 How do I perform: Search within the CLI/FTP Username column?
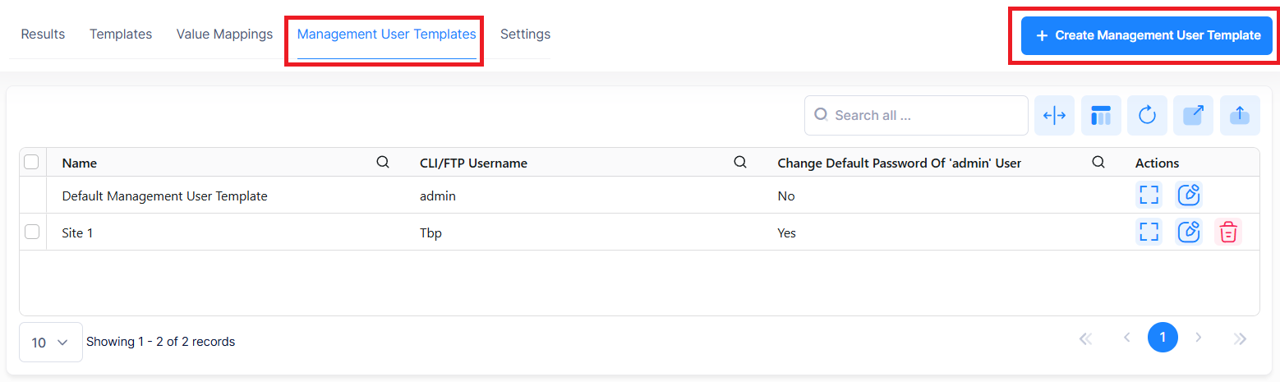pos(740,163)
